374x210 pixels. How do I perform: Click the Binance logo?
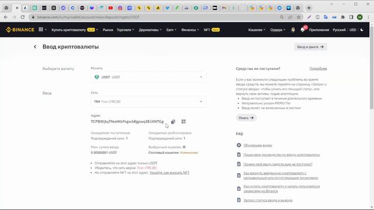tap(20, 30)
